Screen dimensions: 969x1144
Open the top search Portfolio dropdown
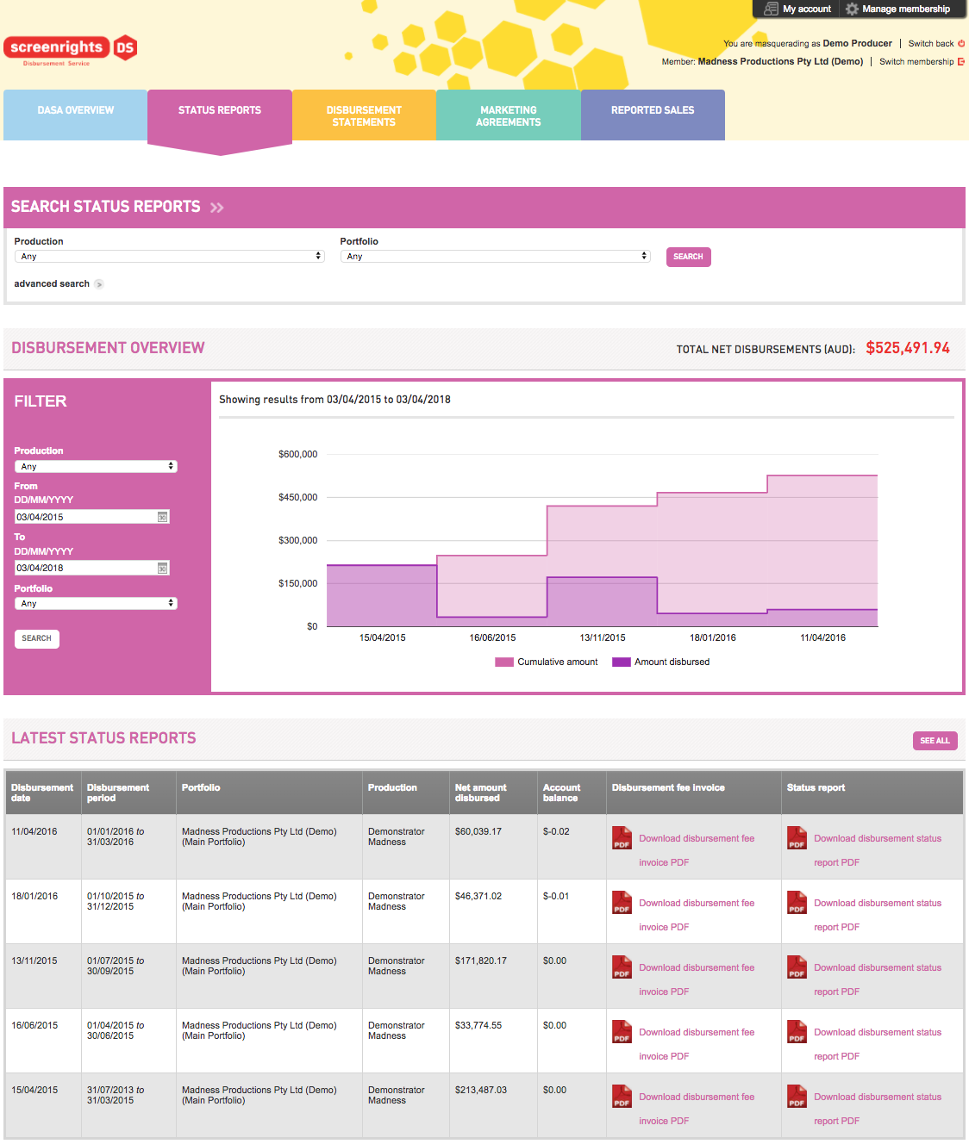pos(495,257)
